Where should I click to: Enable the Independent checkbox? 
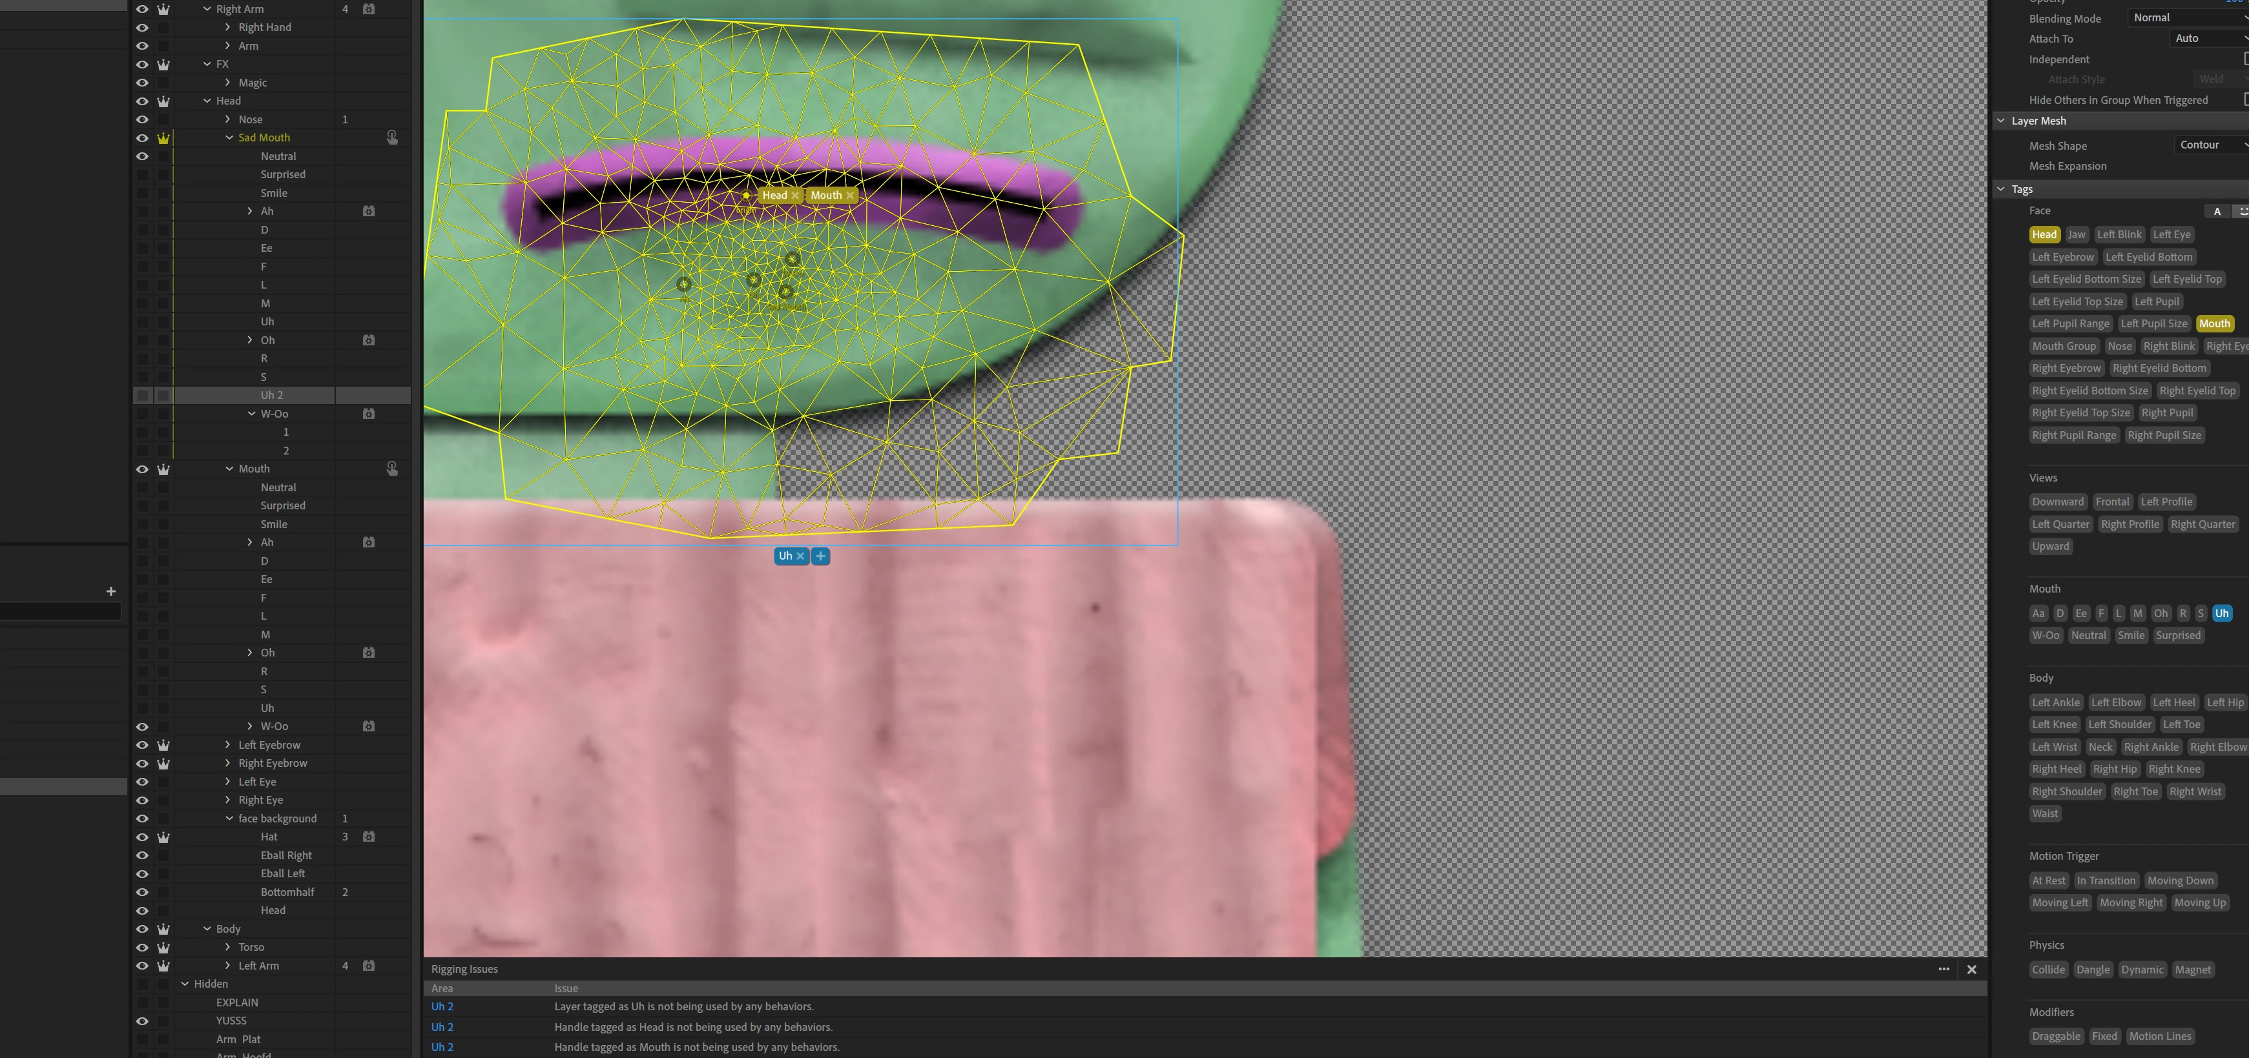tap(2246, 59)
